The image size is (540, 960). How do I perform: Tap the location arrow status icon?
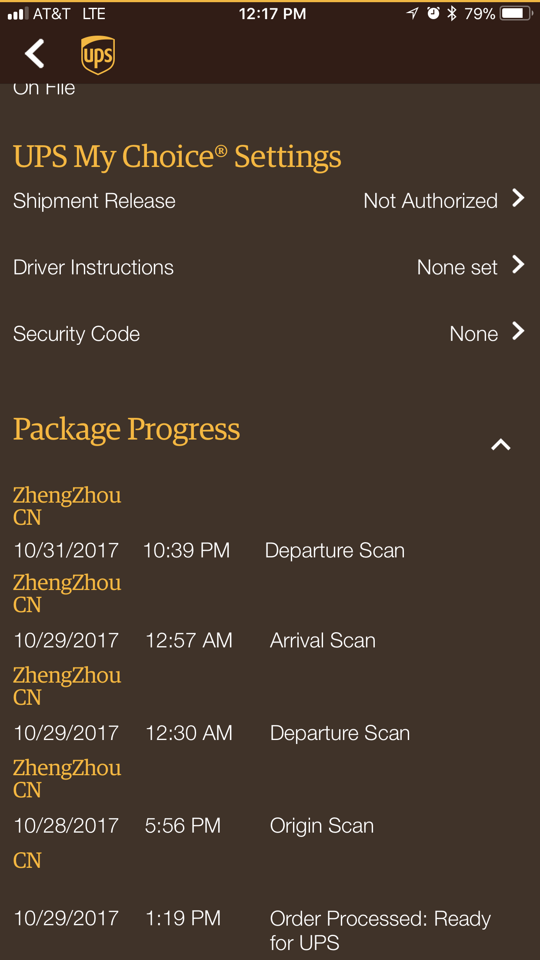412,13
